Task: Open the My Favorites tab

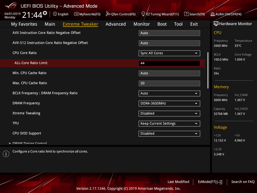Action: point(24,24)
